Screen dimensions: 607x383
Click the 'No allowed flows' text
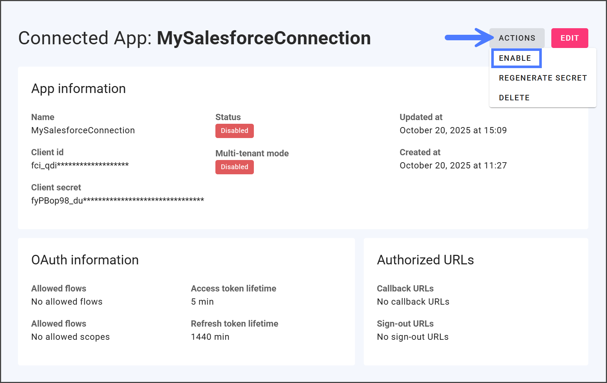point(67,302)
